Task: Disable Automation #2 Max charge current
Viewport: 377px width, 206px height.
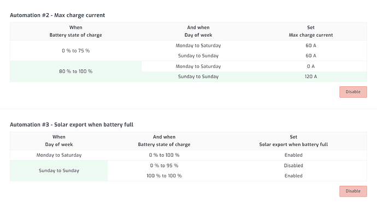Action: [x=353, y=92]
